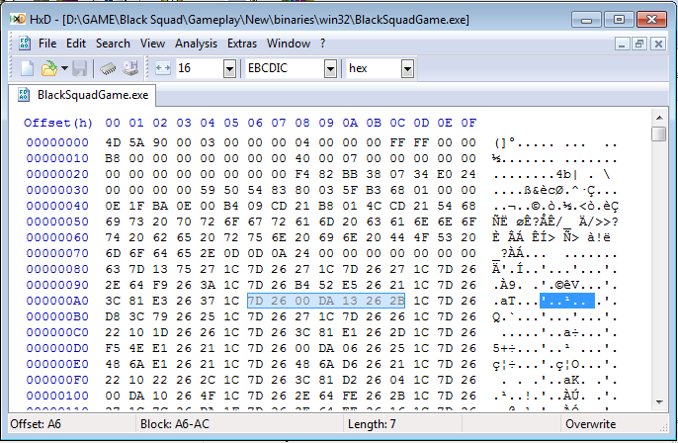Open the hex offset base dropdown arrow
This screenshot has width=678, height=443.
(x=407, y=69)
